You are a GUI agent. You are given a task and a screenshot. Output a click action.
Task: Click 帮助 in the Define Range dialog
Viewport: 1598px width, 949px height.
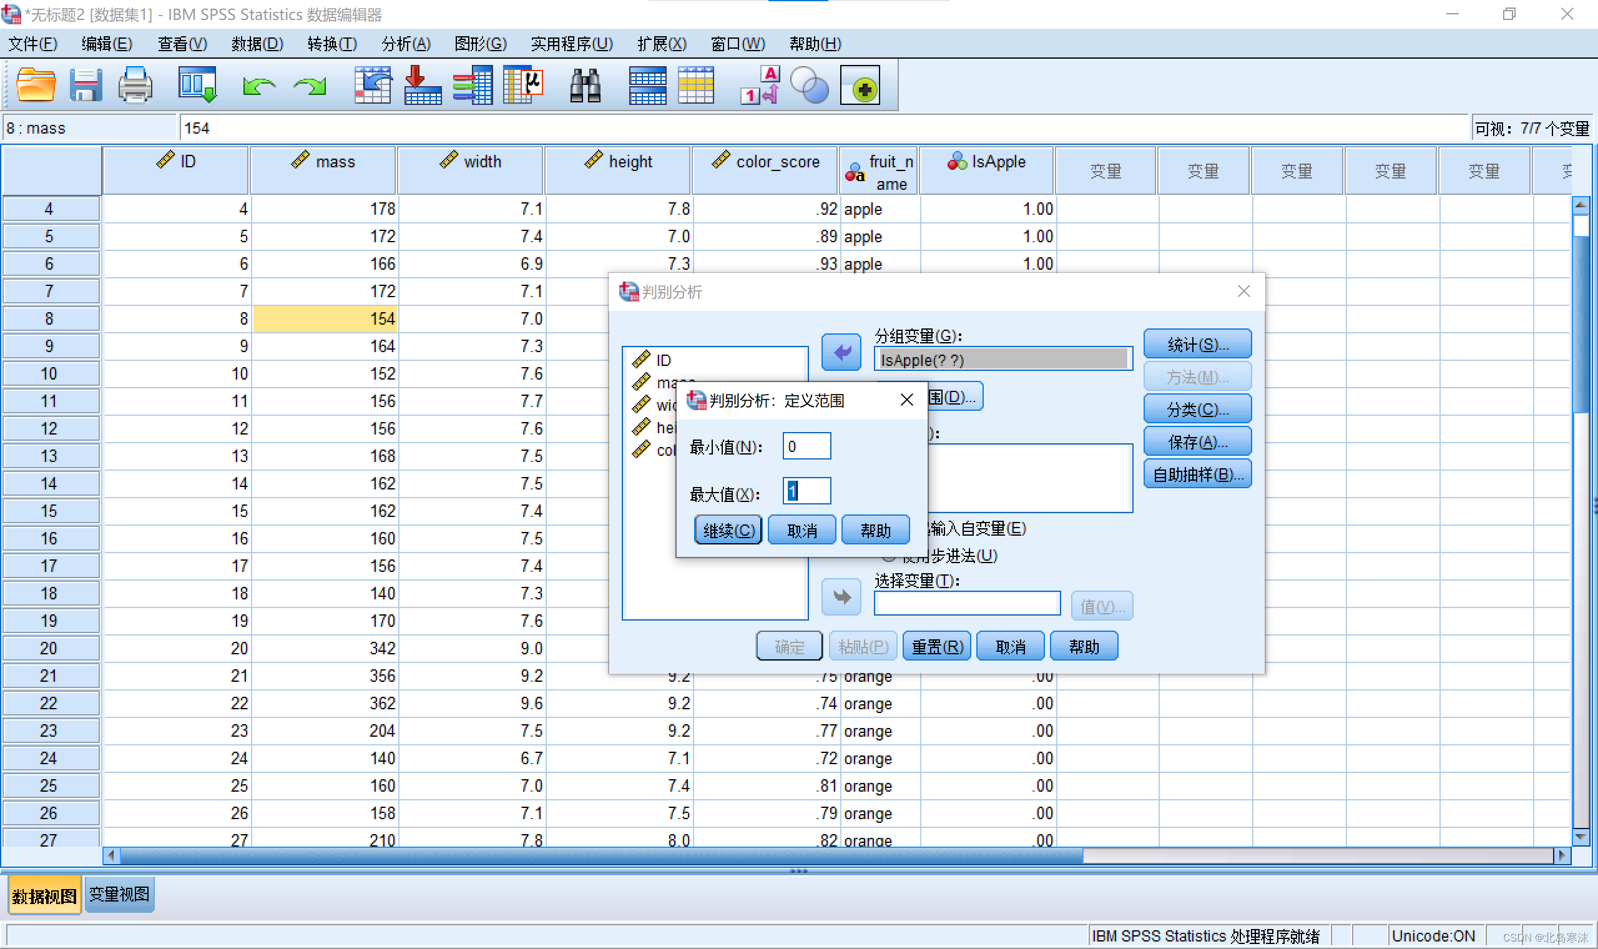pos(875,530)
